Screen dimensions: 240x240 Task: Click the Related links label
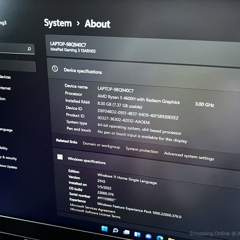coord(67,141)
